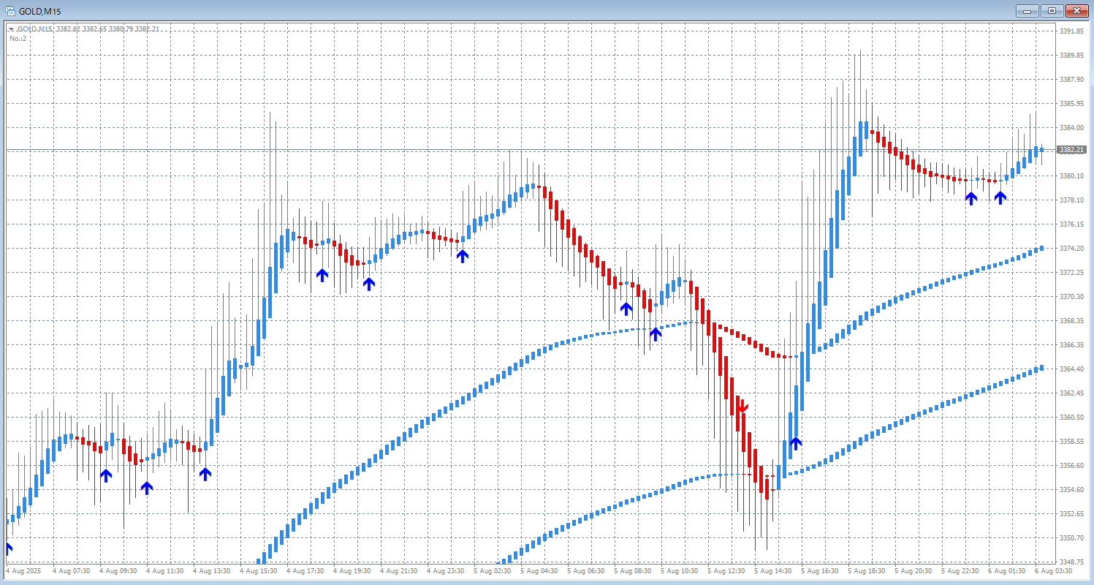
Task: Minimize the GOLD,M15 chart window
Action: [x=1028, y=11]
